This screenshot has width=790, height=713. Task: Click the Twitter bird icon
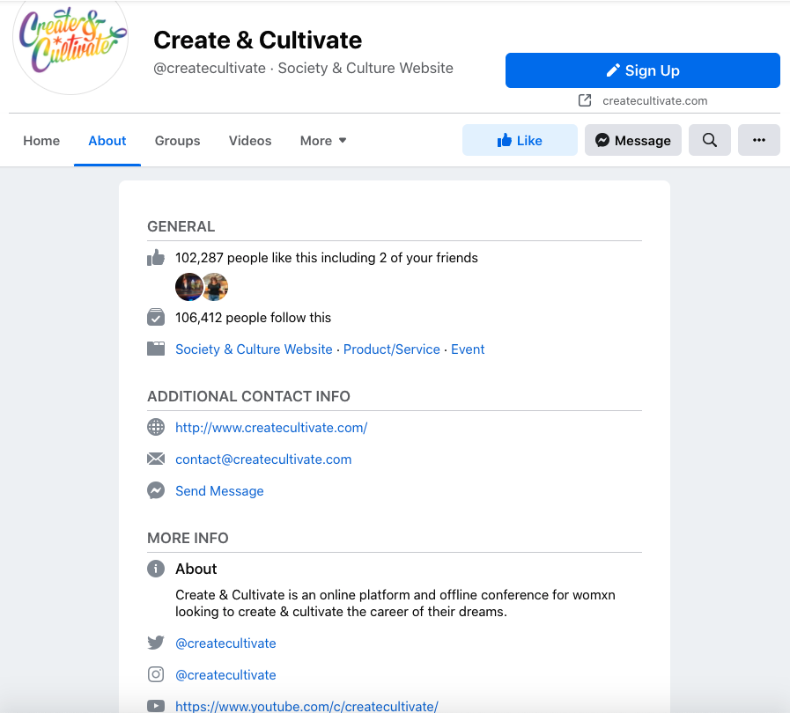[156, 643]
